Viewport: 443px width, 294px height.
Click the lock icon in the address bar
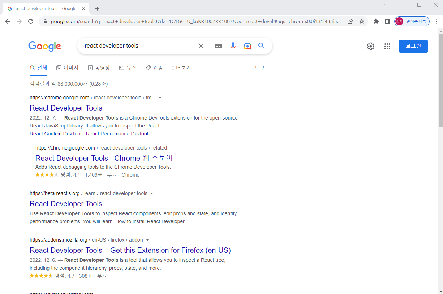45,21
